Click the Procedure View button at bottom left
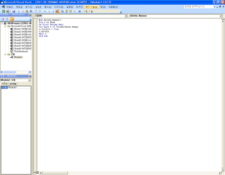The image size is (225, 175). [x=35, y=173]
